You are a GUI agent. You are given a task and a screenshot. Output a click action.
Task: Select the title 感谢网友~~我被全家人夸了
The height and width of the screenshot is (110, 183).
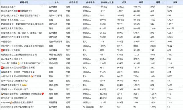pos(16,89)
